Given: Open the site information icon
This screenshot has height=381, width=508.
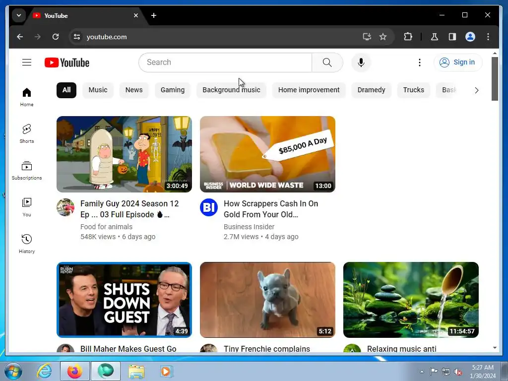Looking at the screenshot, I should coord(77,37).
